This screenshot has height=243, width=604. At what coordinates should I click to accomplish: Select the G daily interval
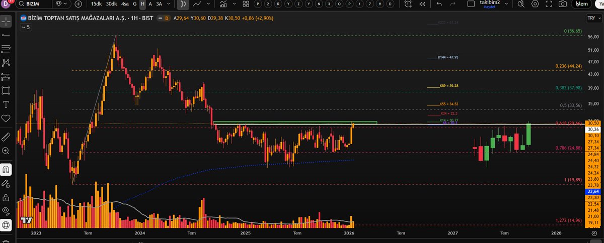[135, 4]
